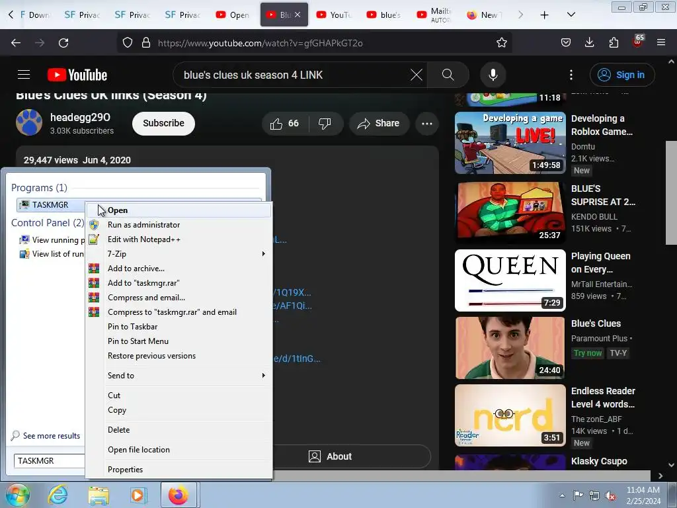Like the video with 66 likes
This screenshot has width=677, height=508.
point(286,124)
